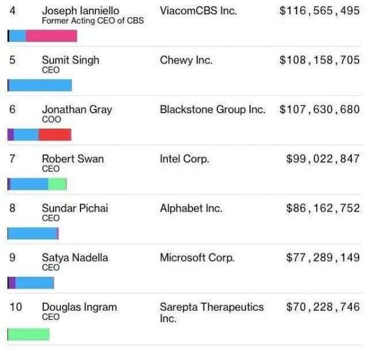Image resolution: width=369 pixels, height=352 pixels.
Task: Click the name Robert Swan
Action: [x=73, y=159]
